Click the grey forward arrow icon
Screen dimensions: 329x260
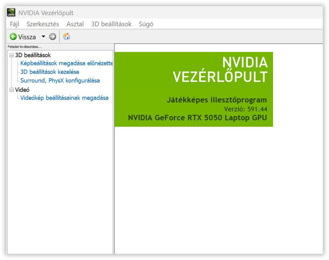click(53, 37)
